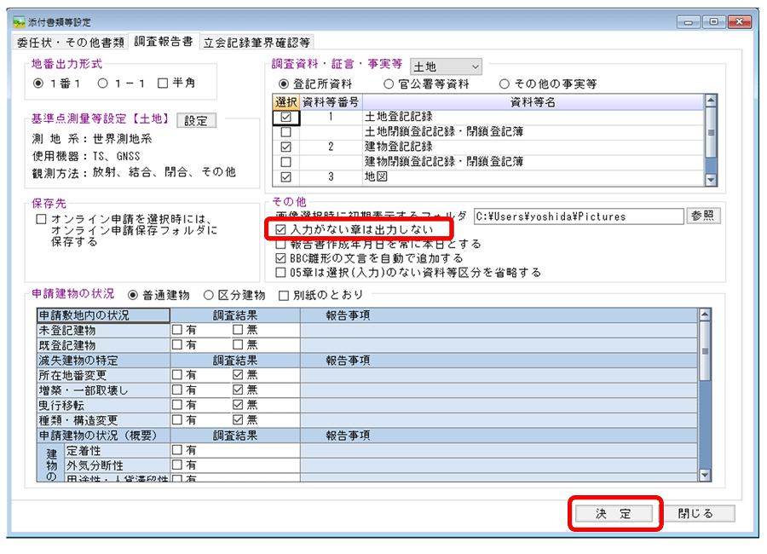Switch to 委任状・その他書類 tab
The height and width of the screenshot is (554, 767).
point(71,41)
